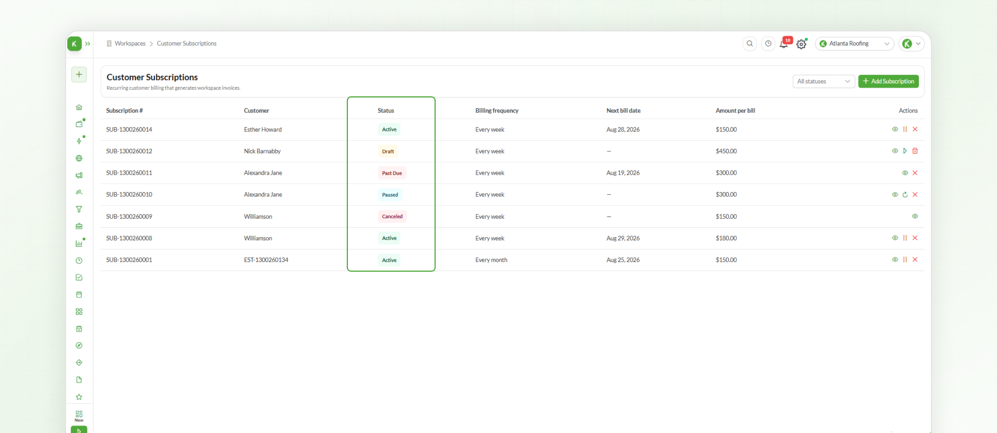The width and height of the screenshot is (997, 433).
Task: Select customer Nick Barnabby
Action: coord(262,152)
